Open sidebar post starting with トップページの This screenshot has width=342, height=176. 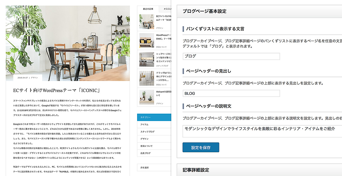164,57
